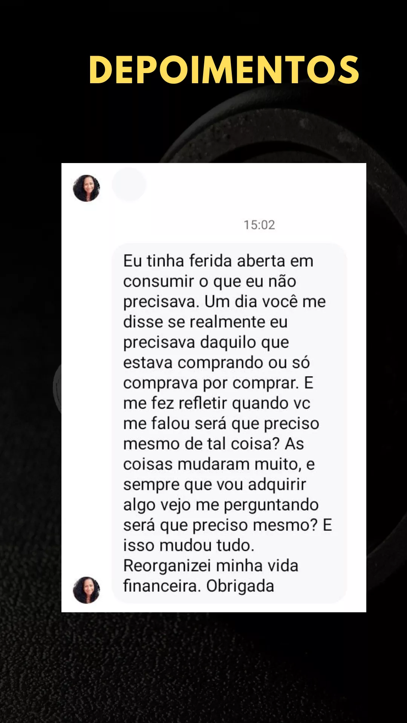407x723 pixels.
Task: Click the line 'Eu tinha ferida aberta em'
Action: (x=218, y=261)
